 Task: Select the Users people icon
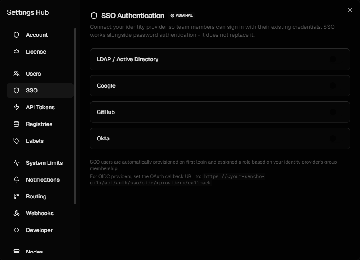(x=16, y=74)
